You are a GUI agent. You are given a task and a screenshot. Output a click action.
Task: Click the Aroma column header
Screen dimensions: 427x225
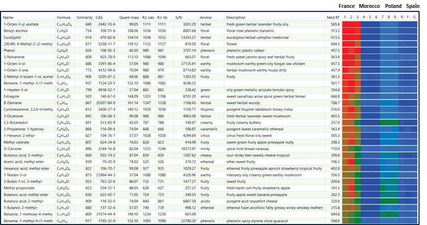click(x=205, y=17)
